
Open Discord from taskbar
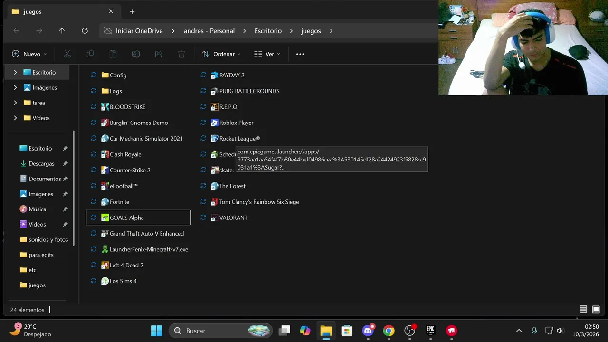pyautogui.click(x=368, y=331)
